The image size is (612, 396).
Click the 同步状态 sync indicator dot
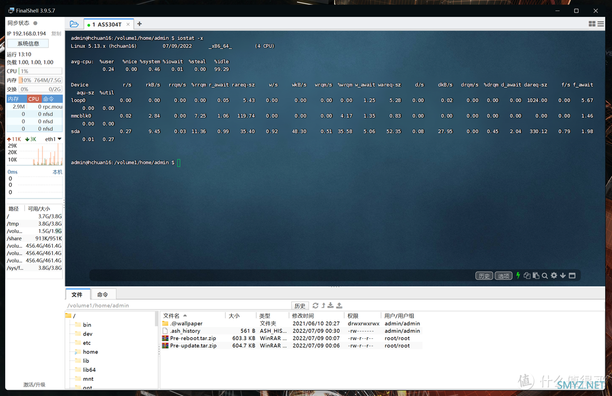tap(35, 23)
